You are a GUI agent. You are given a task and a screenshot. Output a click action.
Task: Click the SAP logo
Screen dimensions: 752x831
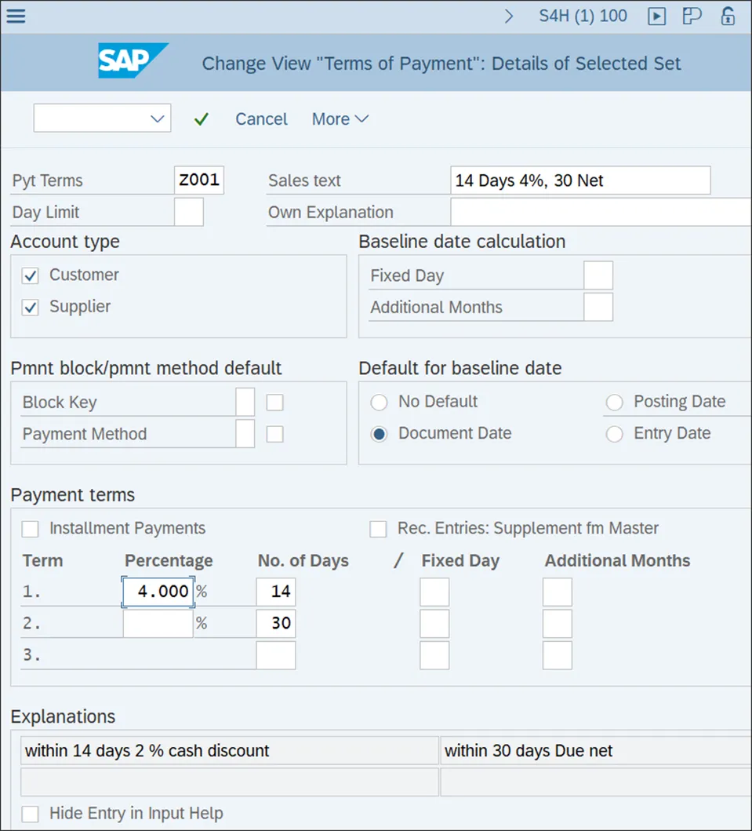coord(133,61)
